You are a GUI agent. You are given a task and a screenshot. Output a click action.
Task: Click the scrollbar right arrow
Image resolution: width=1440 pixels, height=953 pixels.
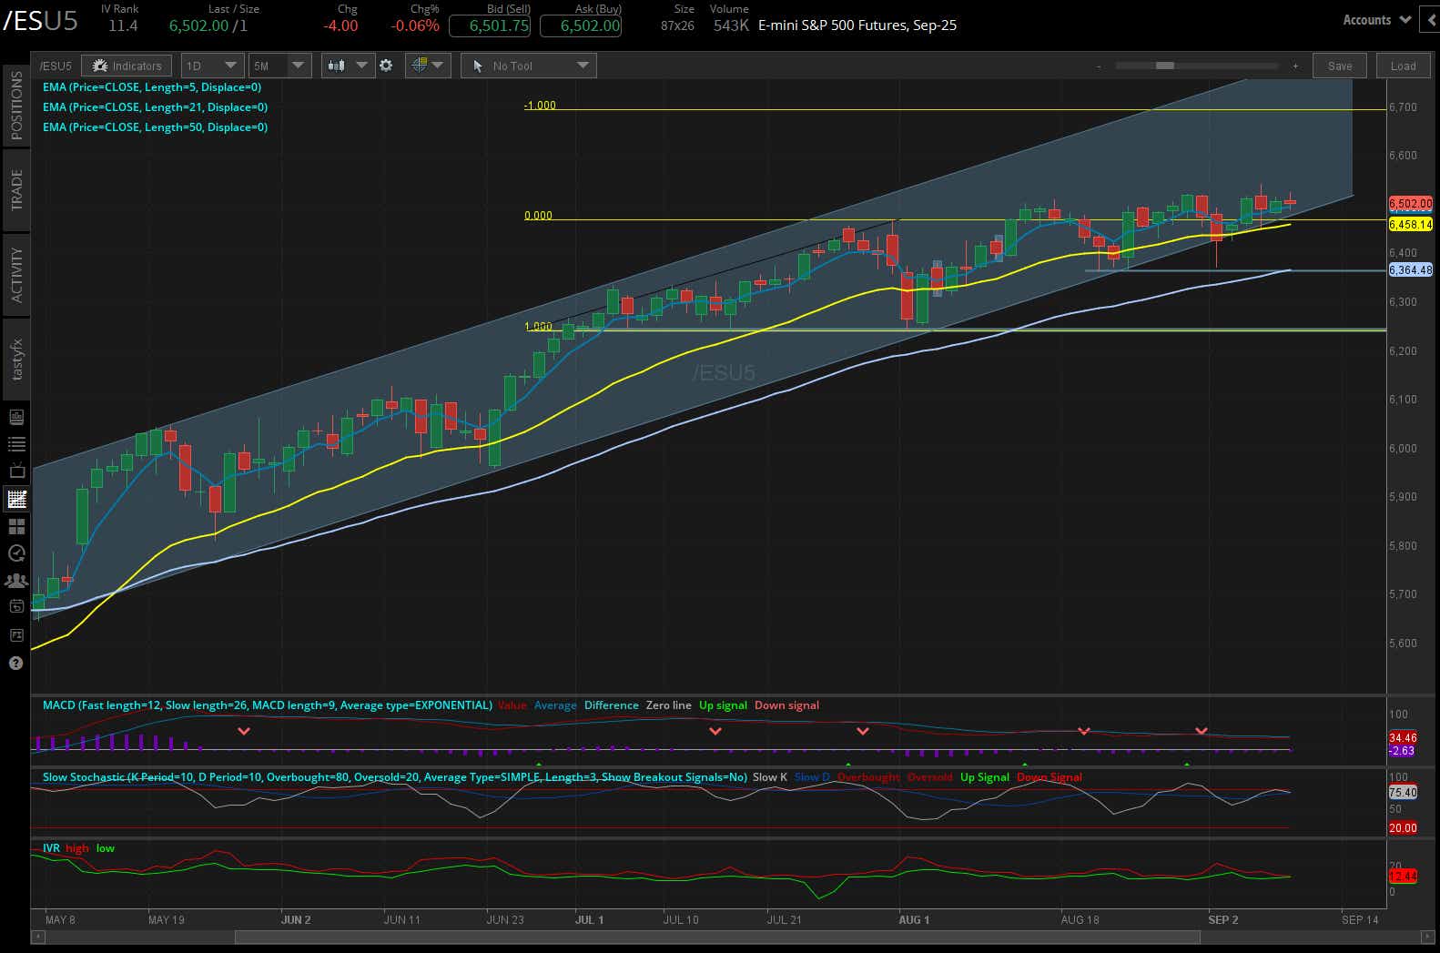[x=1426, y=937]
